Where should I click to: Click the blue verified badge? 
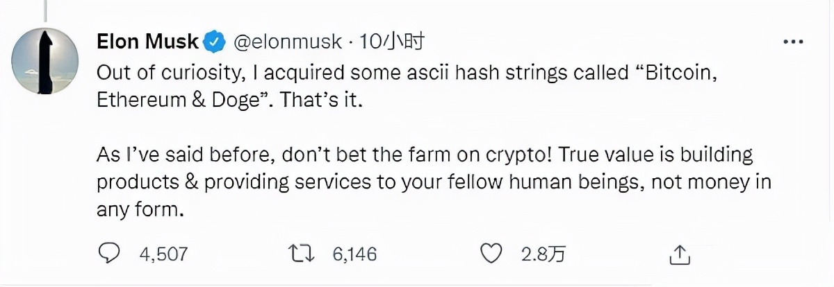(x=213, y=42)
